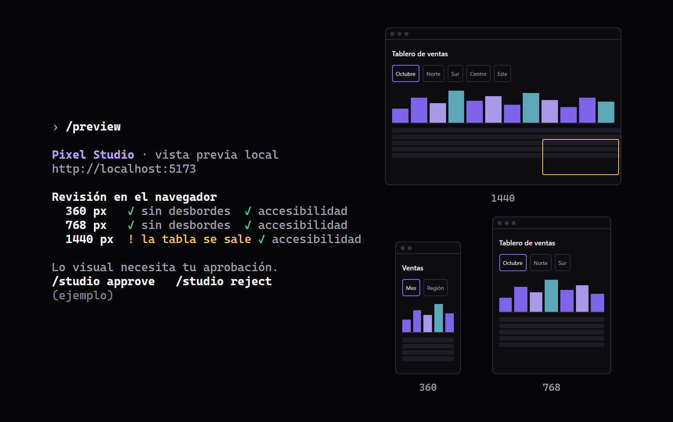Select Octubre tab in the 1440 preview
673x422 pixels.
tap(405, 73)
